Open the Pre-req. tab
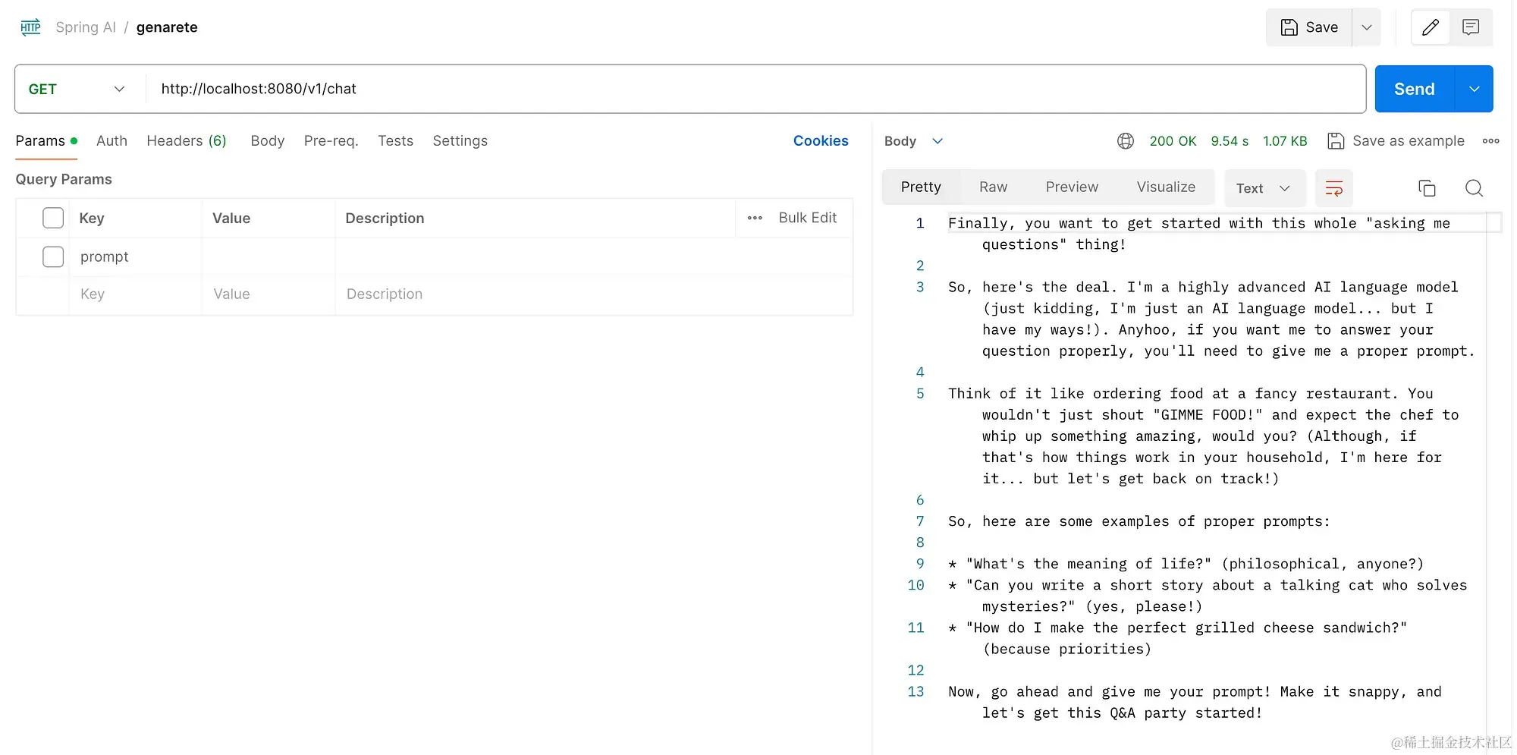Screen dimensions: 1517x755 click(331, 141)
